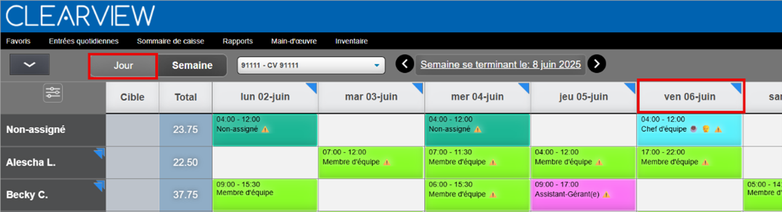The image size is (782, 212).
Task: Go to next week arrow
Action: point(597,64)
